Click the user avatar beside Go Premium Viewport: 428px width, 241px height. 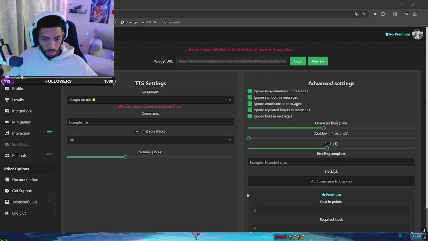[x=418, y=34]
